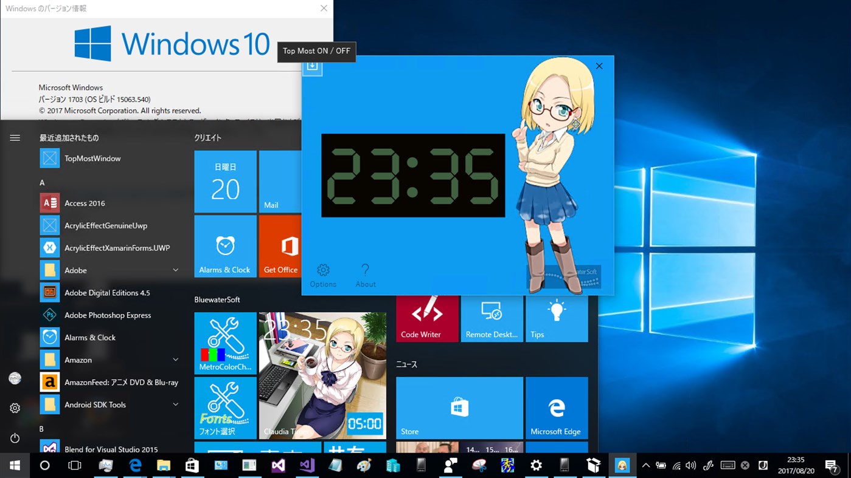Open the MetroColorChanger tile
The width and height of the screenshot is (851, 478).
(x=225, y=343)
